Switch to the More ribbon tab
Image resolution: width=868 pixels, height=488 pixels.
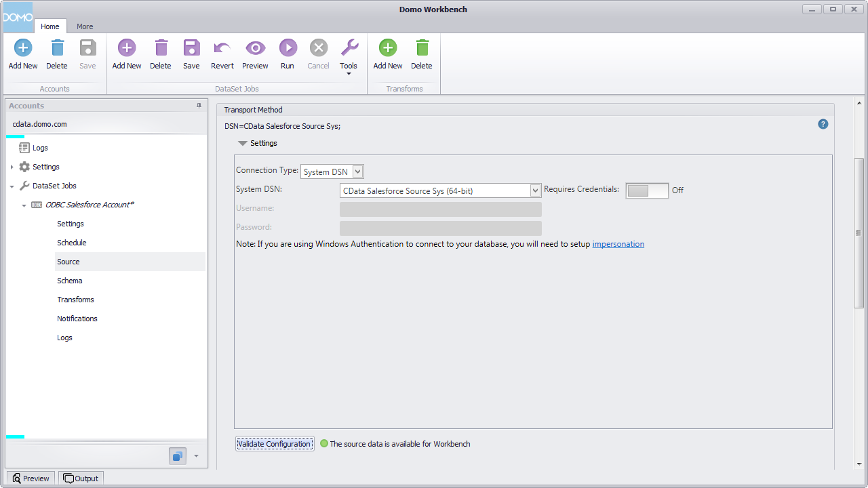coord(85,26)
